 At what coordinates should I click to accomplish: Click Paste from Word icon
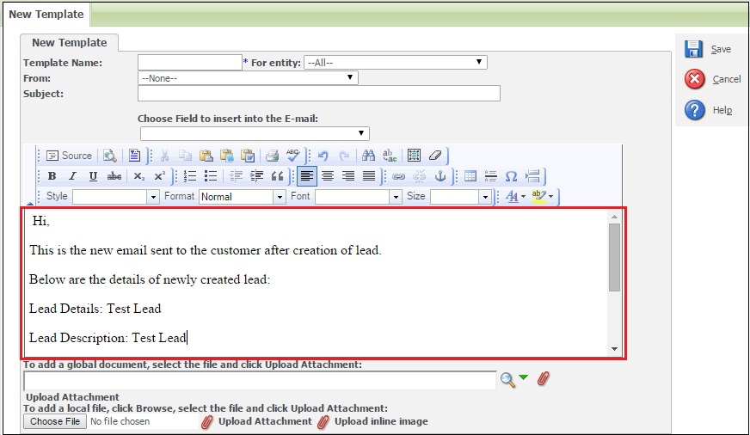point(248,156)
